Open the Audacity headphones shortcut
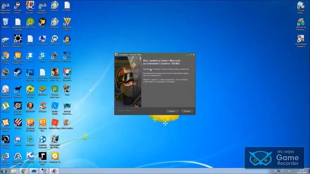 coord(67,40)
